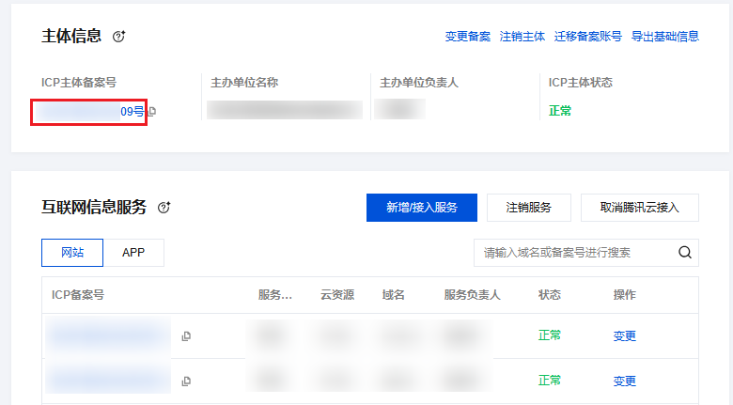Click 导出基础信息 link
This screenshot has height=405, width=733.
click(x=665, y=37)
